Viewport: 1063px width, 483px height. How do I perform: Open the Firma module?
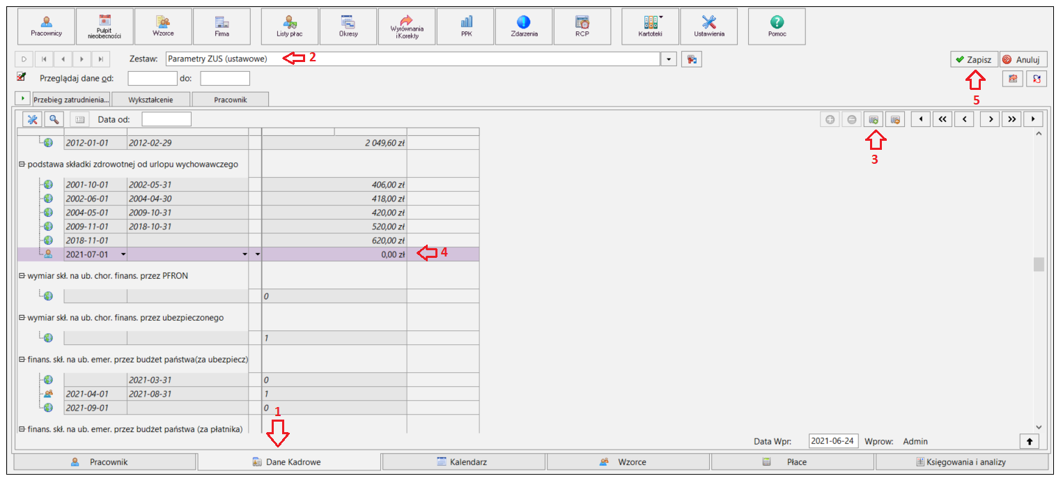[222, 26]
